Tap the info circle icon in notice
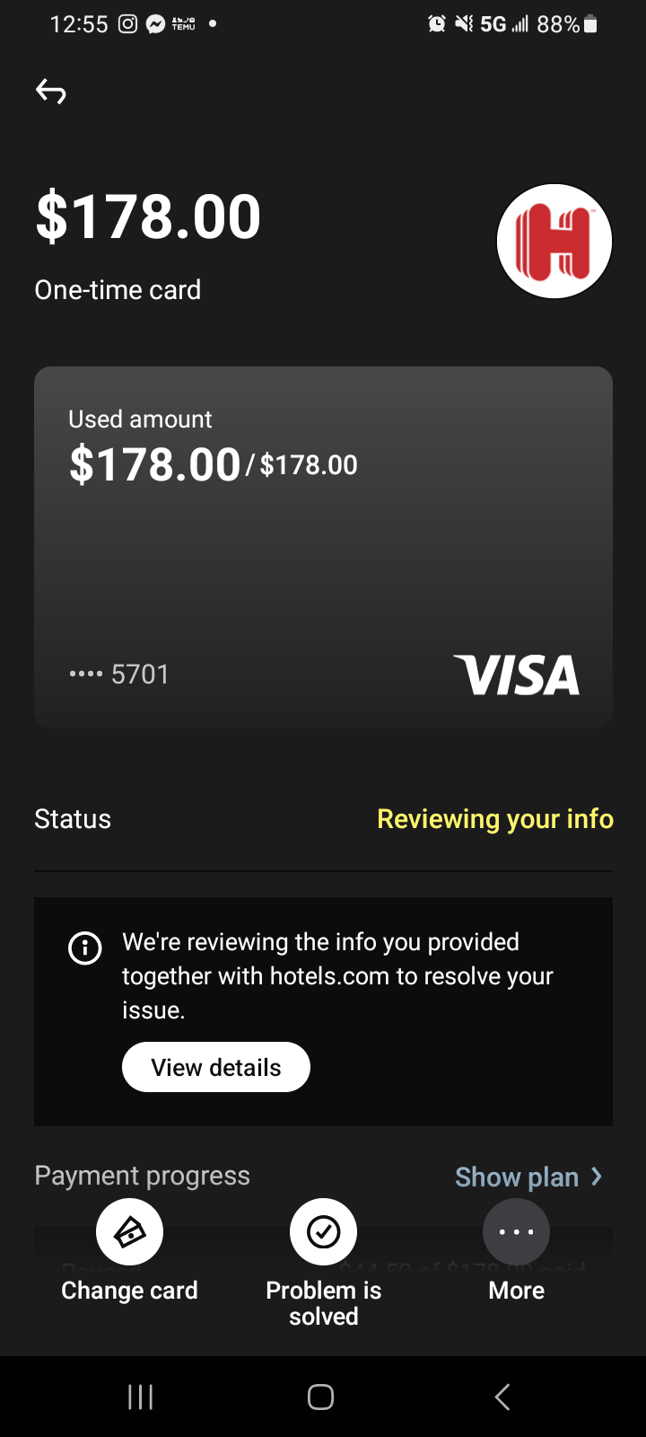Screen dimensions: 646x1437 (x=85, y=948)
